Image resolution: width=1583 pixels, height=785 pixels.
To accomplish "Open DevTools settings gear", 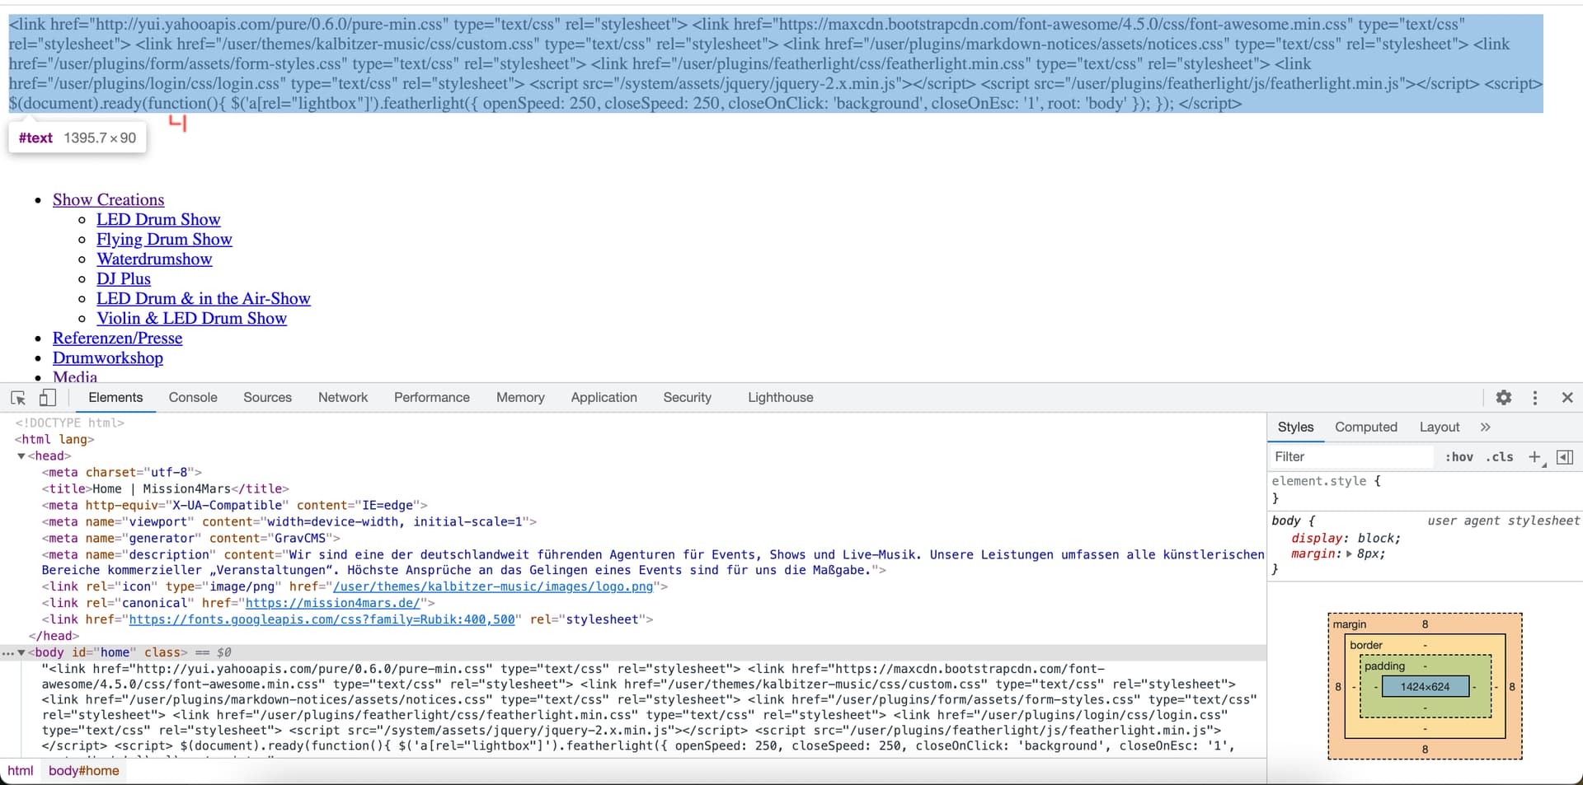I will (1504, 398).
